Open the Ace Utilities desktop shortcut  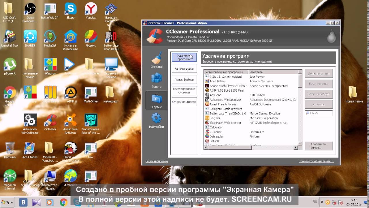pos(30,150)
